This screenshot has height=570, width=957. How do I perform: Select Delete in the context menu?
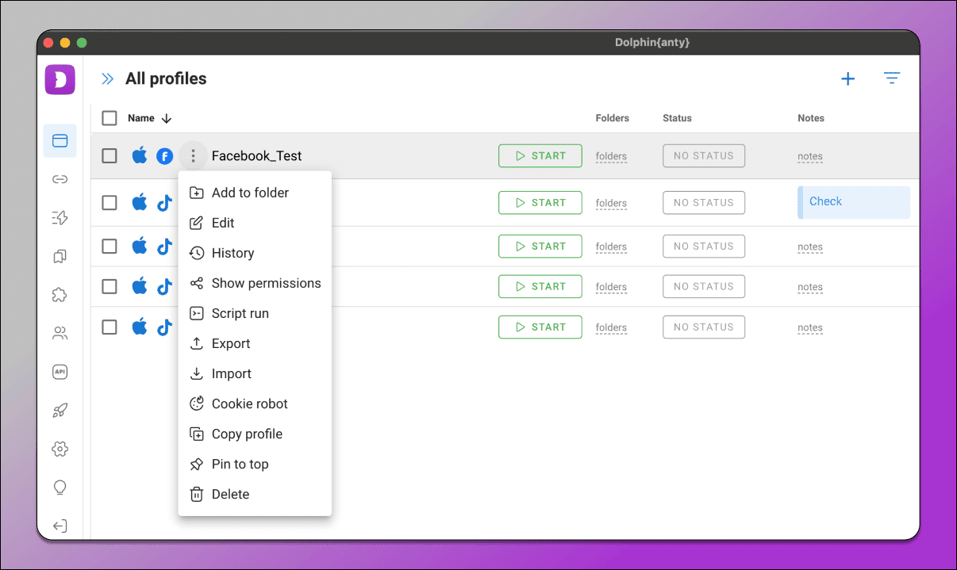pos(255,494)
